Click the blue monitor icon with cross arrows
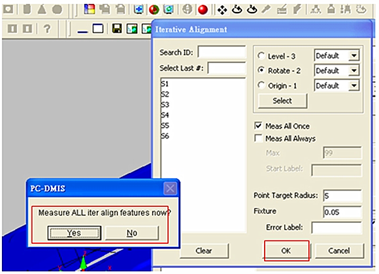The width and height of the screenshot is (379, 274). tap(139, 9)
